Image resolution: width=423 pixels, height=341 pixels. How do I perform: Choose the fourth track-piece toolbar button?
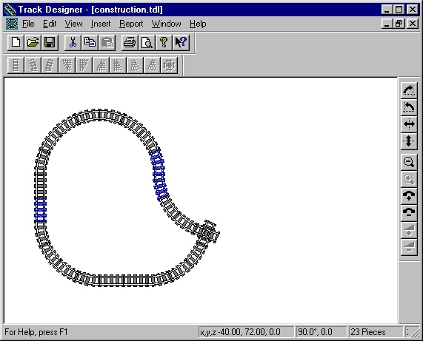pos(67,65)
